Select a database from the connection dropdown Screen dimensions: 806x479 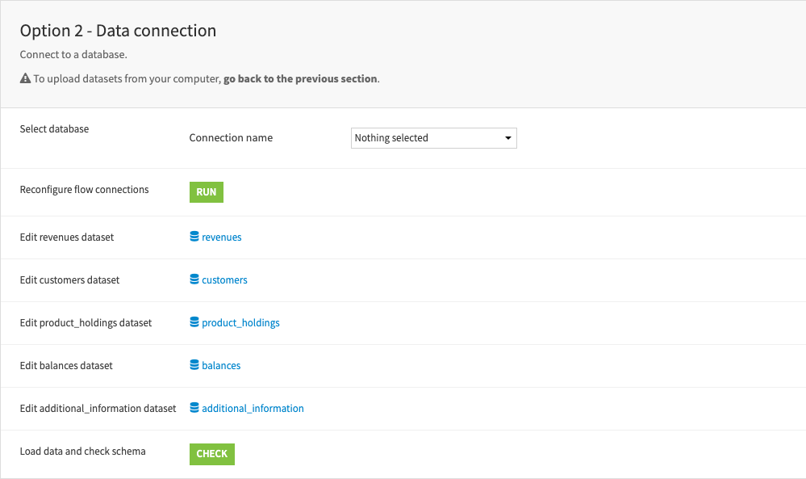(x=433, y=137)
